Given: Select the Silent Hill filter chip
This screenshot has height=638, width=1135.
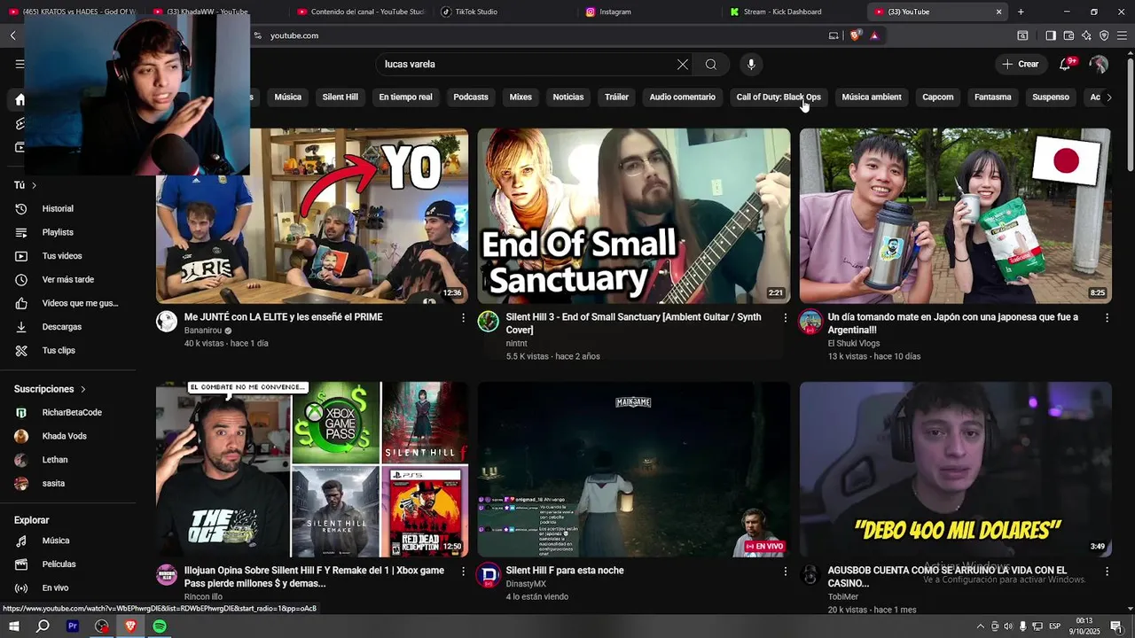Looking at the screenshot, I should pos(340,97).
